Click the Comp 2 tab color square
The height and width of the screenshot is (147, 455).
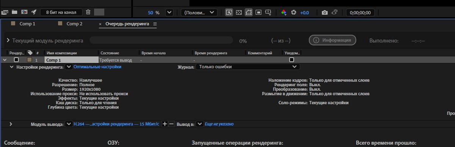tap(60, 23)
